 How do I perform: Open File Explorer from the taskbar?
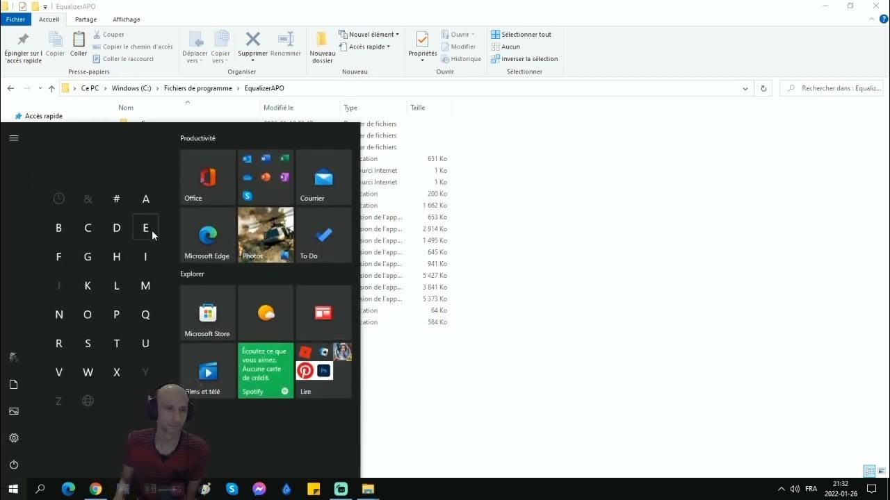(368, 489)
